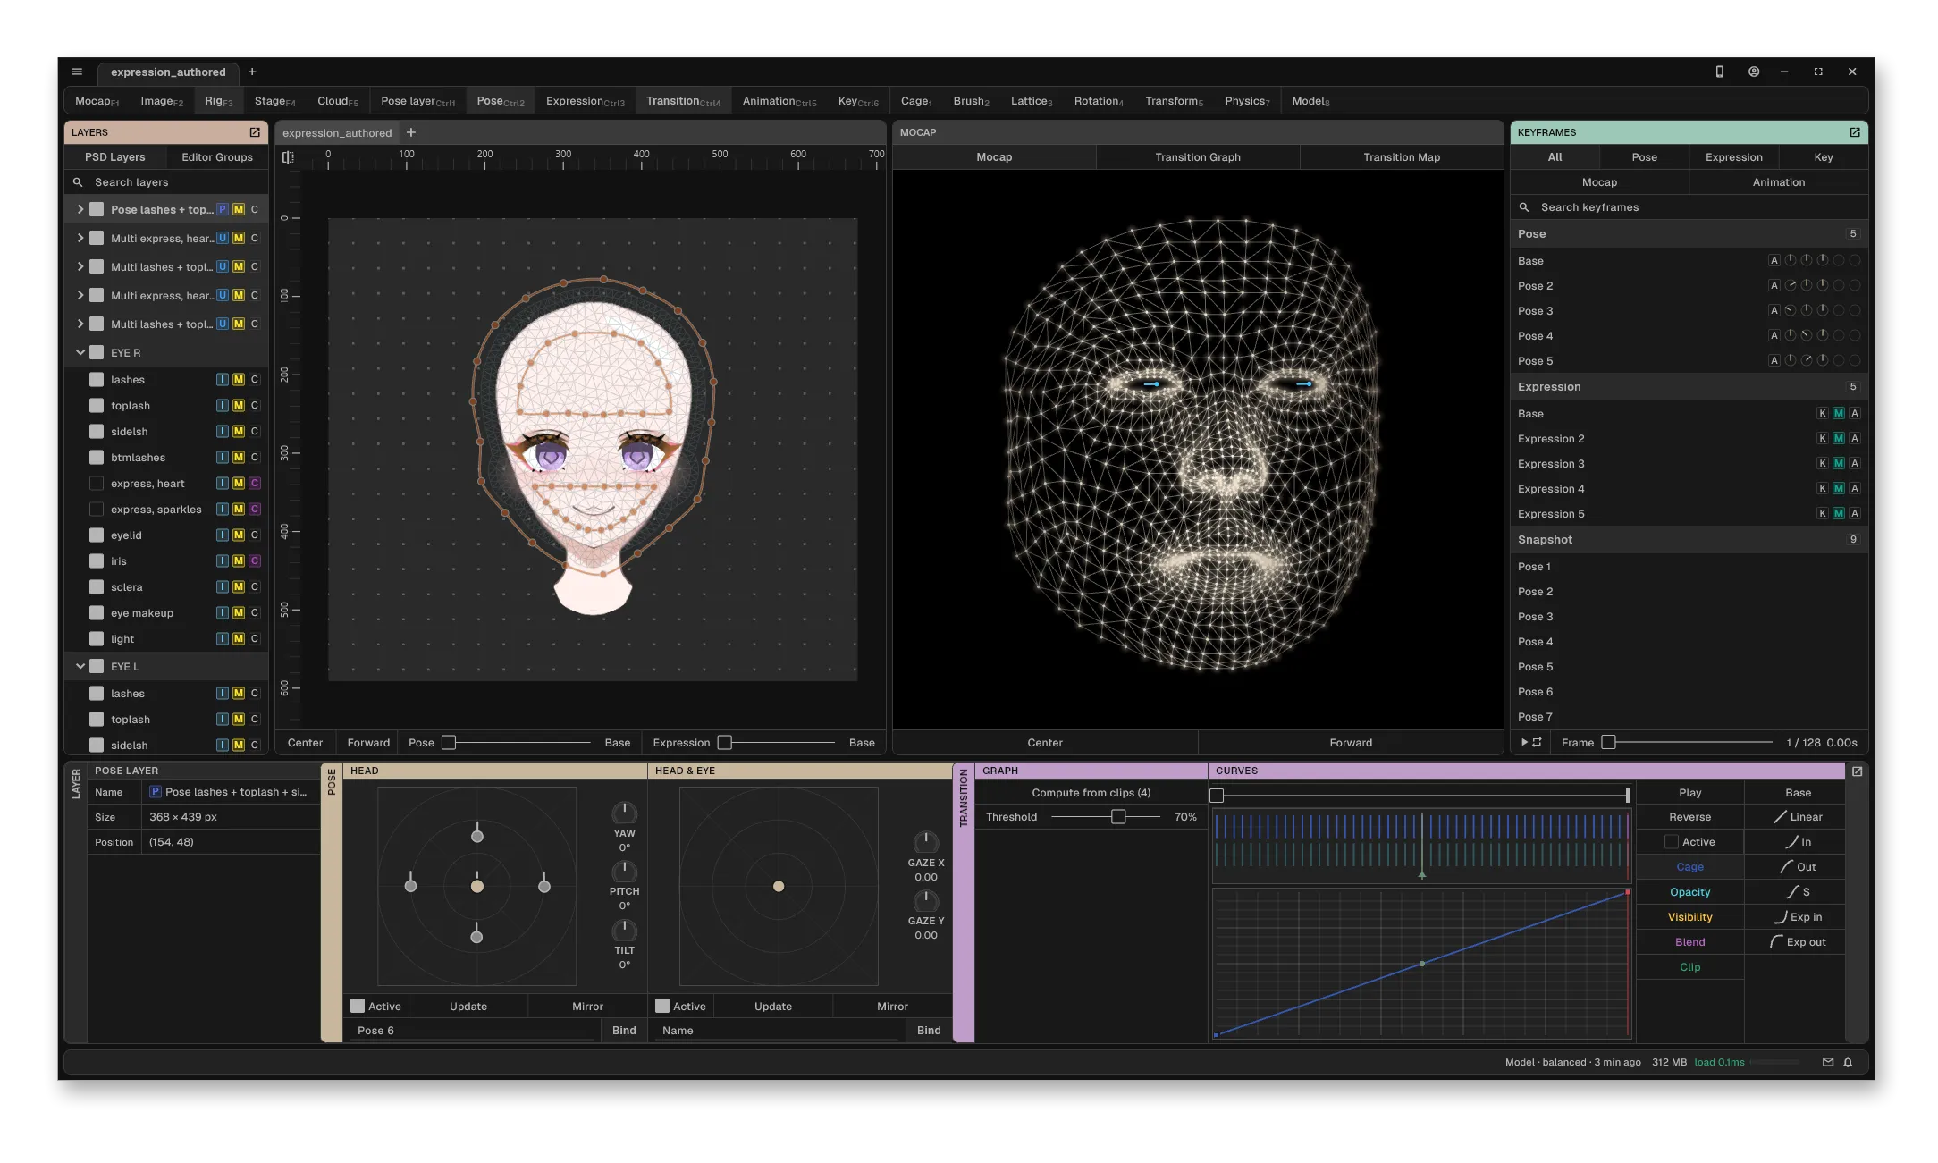Viewport: 1938px width, 1163px height.
Task: Click the ruler toggle icon in canvas
Action: tap(288, 157)
